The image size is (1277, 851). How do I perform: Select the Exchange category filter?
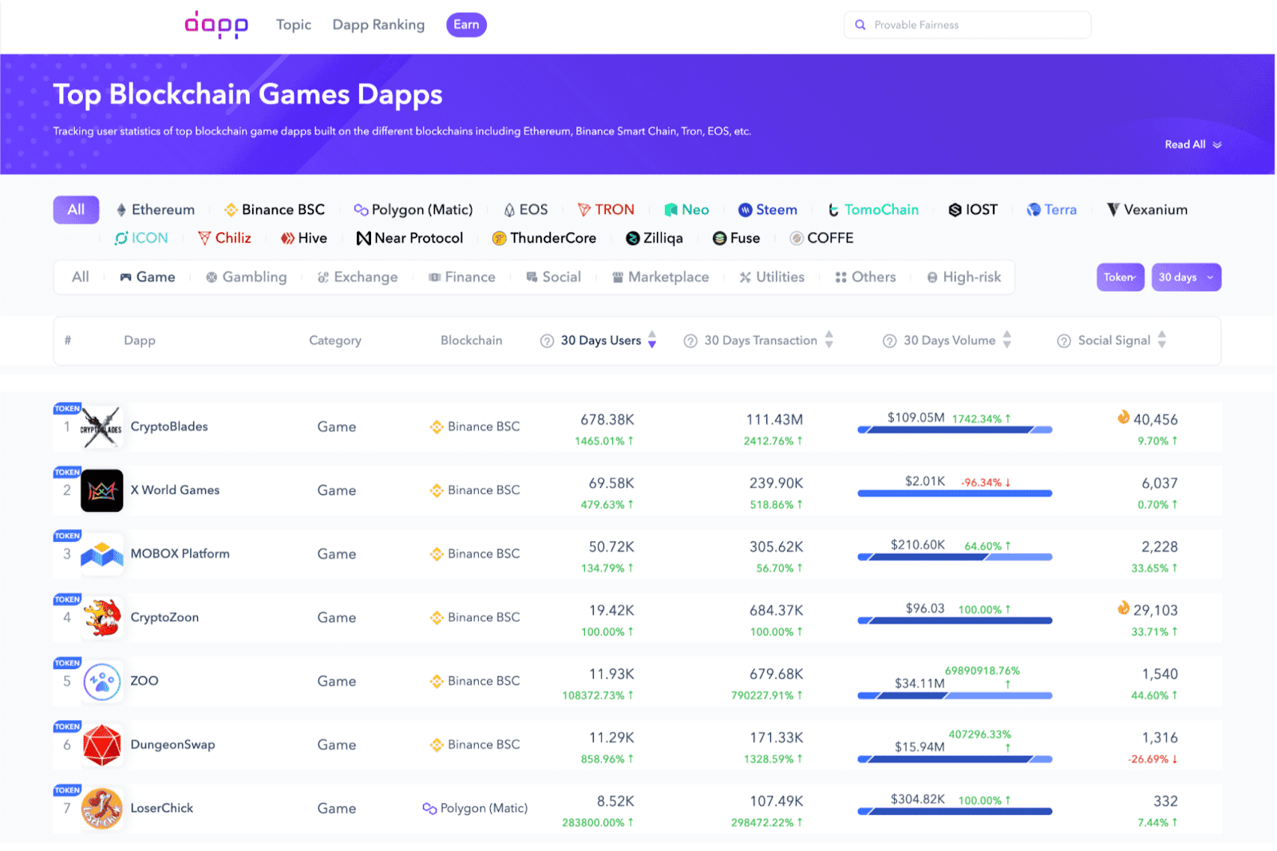[358, 278]
